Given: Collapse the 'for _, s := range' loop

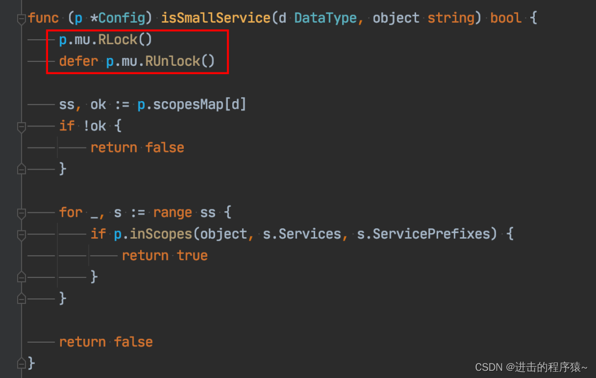Looking at the screenshot, I should point(22,213).
